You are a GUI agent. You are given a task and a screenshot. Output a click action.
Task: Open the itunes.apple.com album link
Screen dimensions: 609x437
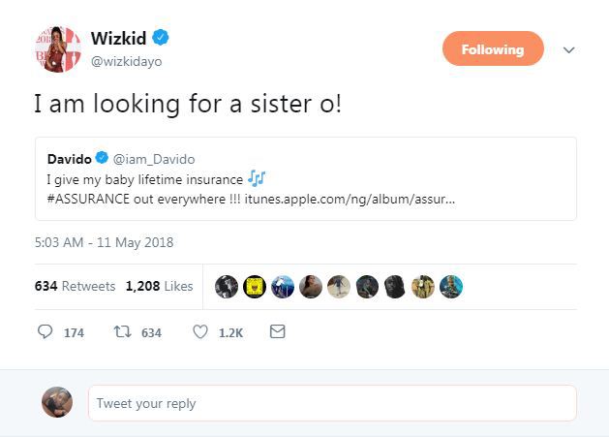(x=350, y=199)
